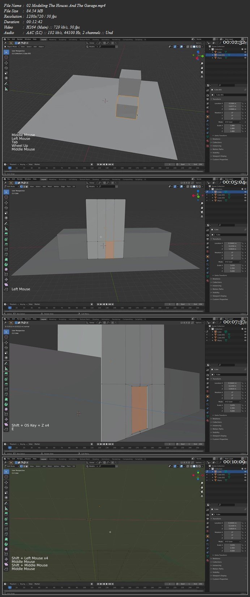This screenshot has height=597, width=250.
Task: Click the viewport zoom magnifier in 00:02:32 frame
Action: 202,63
